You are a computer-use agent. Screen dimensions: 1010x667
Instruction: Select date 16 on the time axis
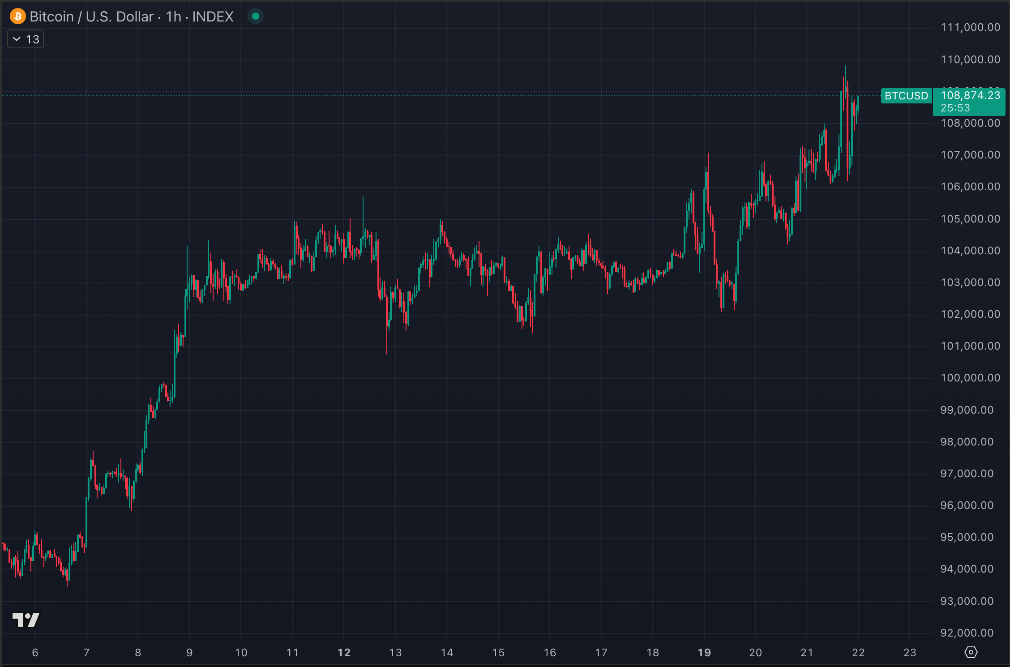pos(550,653)
